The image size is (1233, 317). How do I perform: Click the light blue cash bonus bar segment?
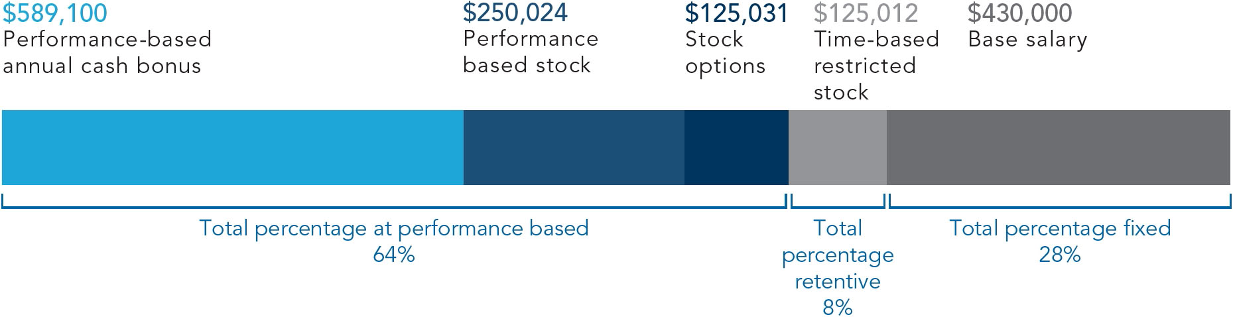point(232,147)
